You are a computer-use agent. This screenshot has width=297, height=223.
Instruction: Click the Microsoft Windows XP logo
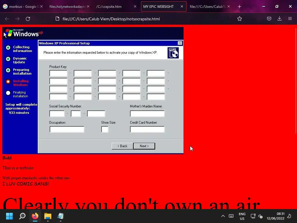(24, 33)
